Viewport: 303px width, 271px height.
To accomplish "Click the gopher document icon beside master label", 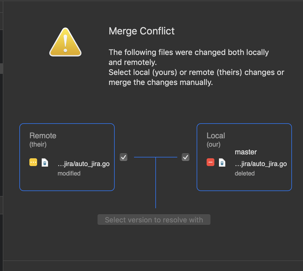I will click(x=222, y=162).
